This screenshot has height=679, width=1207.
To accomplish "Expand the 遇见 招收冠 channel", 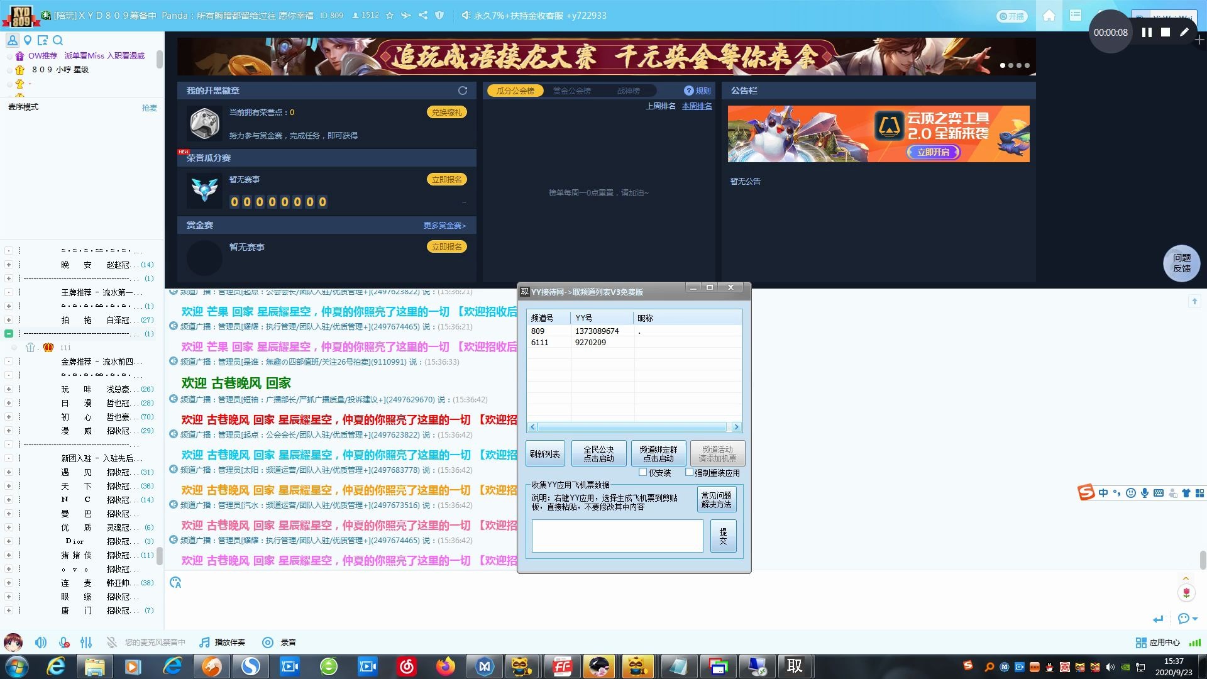I will (x=9, y=472).
